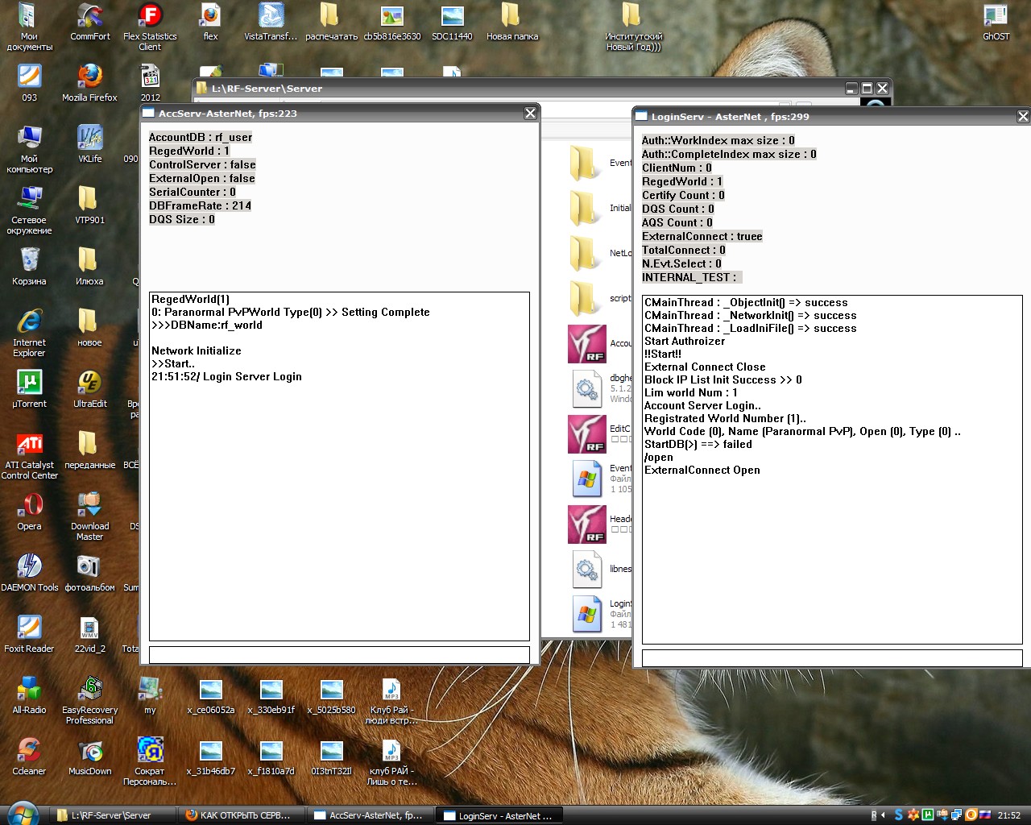
Task: Open the GhOST desktop icon
Action: pyautogui.click(x=996, y=16)
